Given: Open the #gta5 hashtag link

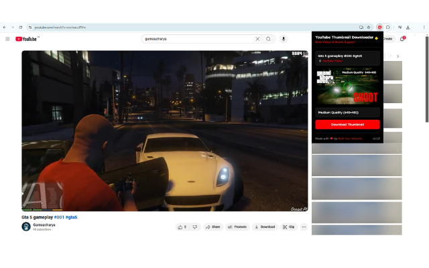Looking at the screenshot, I should 70,217.
